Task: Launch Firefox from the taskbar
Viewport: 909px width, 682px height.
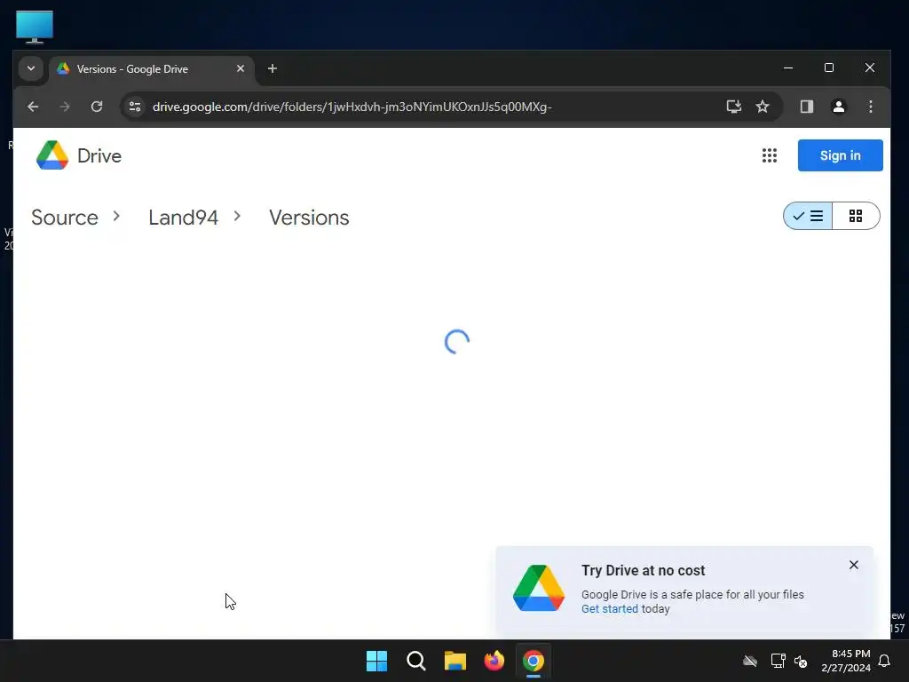Action: [494, 661]
